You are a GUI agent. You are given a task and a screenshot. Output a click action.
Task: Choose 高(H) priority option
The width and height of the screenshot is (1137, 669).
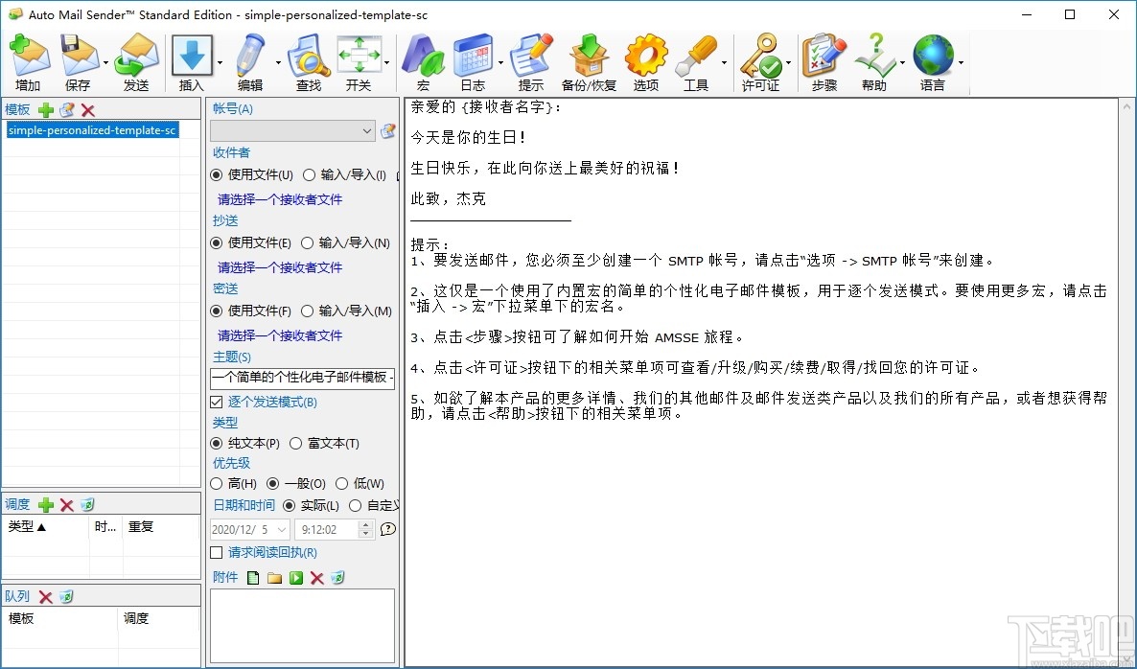(x=217, y=483)
